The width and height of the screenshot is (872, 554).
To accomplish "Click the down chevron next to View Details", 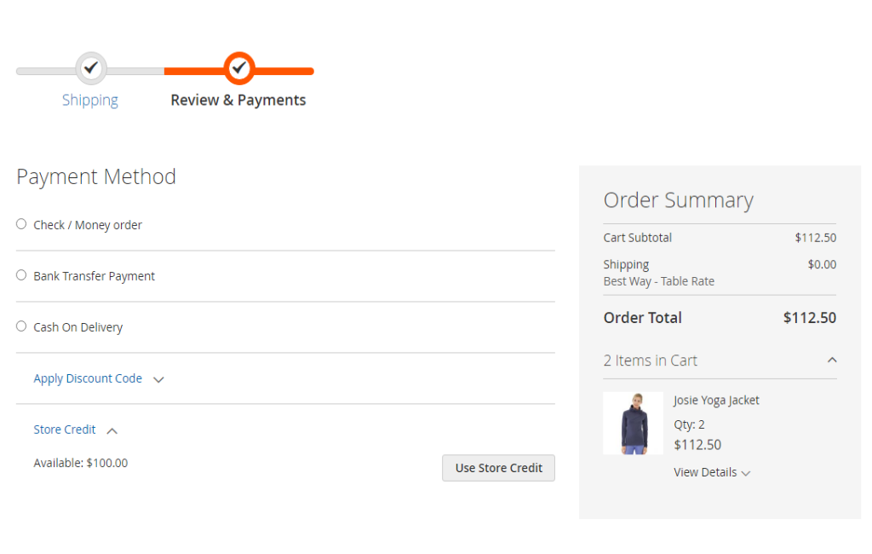I will click(x=746, y=473).
